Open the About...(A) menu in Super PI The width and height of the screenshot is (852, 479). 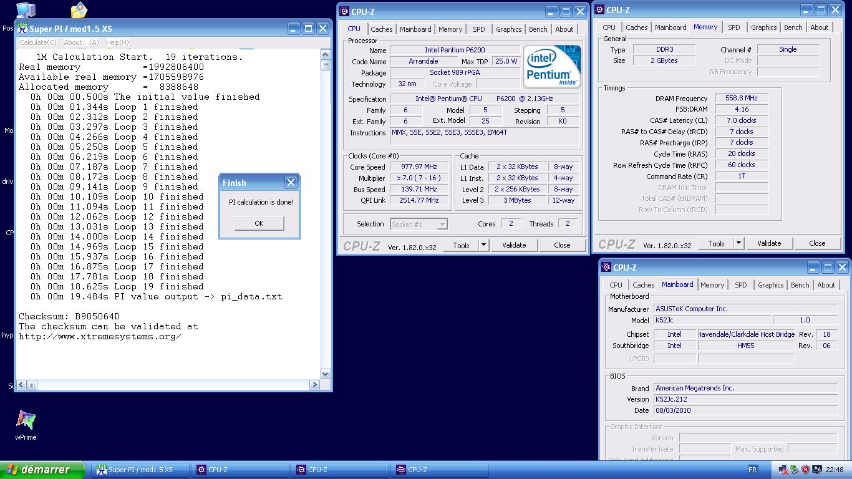pos(81,42)
